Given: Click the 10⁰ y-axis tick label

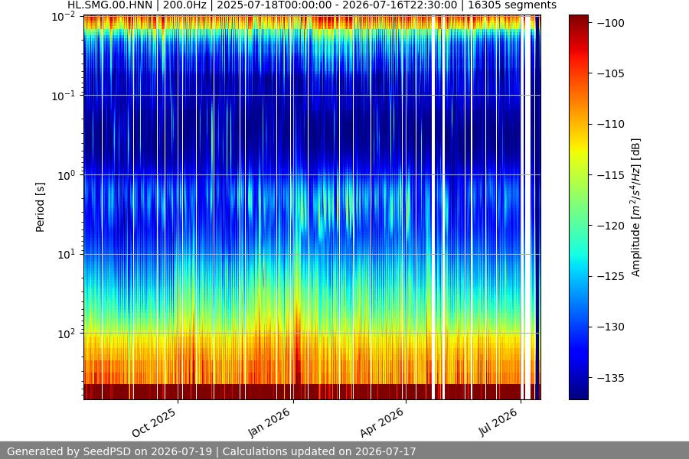Looking at the screenshot, I should pyautogui.click(x=66, y=175).
